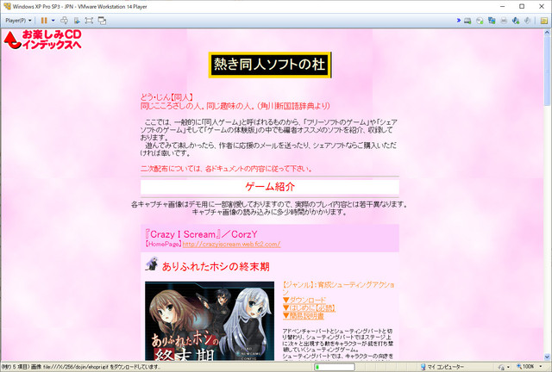This screenshot has width=552, height=372.
Task: Click the suspend guest toolbar icon
Action: coord(77,21)
